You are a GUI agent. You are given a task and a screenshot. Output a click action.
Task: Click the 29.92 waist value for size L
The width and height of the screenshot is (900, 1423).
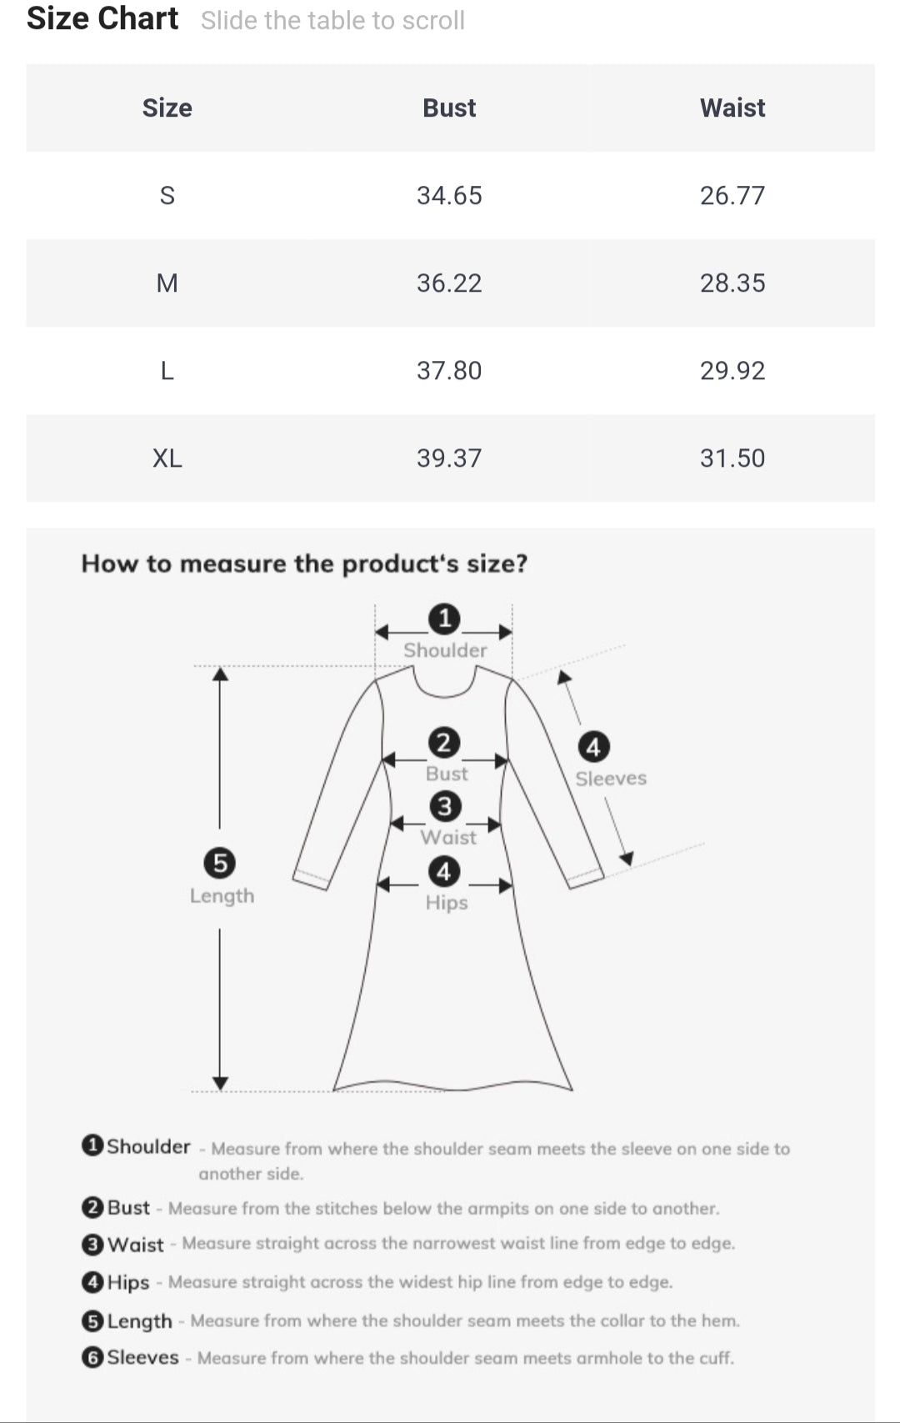click(x=732, y=371)
